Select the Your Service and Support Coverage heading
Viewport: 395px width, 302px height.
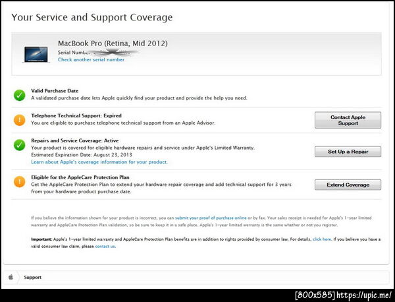pyautogui.click(x=92, y=17)
